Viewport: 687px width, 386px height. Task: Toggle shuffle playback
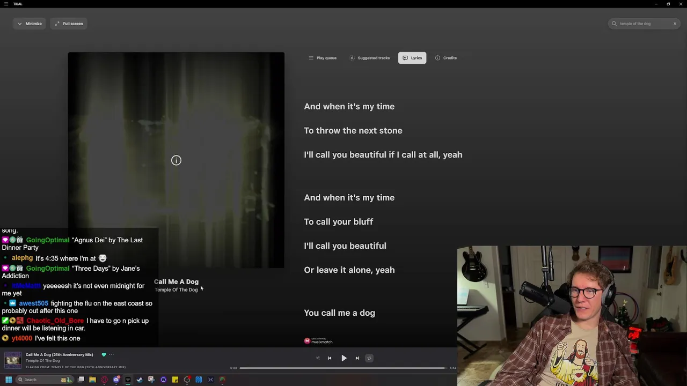coord(318,358)
